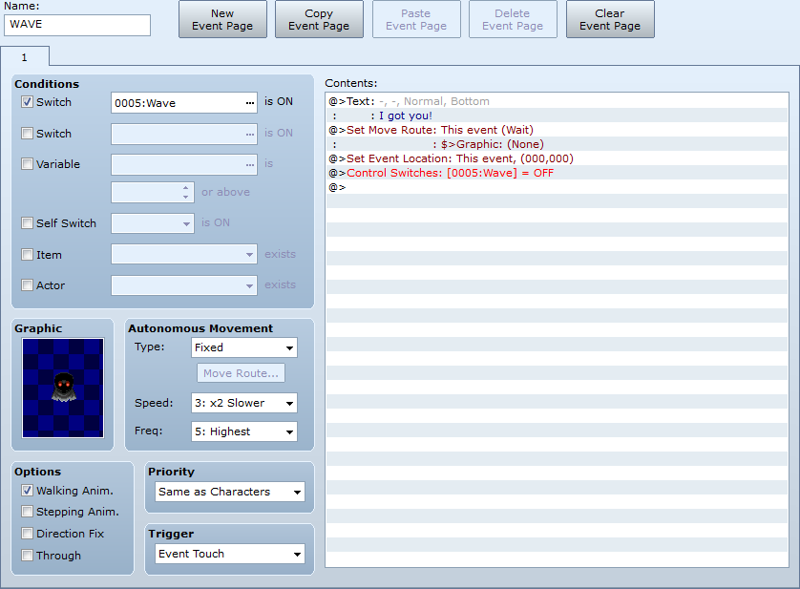Toggle the Walking Anim. option
Viewport: 800px width, 589px height.
[28, 491]
